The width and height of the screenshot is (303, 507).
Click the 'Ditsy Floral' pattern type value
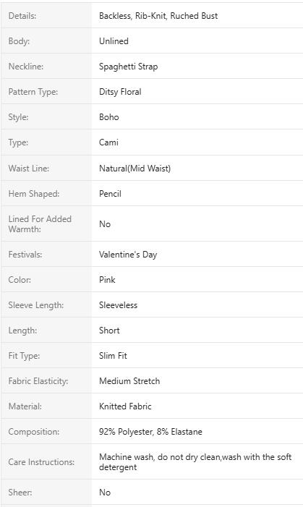pos(120,92)
